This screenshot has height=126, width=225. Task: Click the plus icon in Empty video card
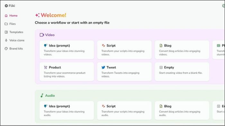pyautogui.click(x=161, y=67)
